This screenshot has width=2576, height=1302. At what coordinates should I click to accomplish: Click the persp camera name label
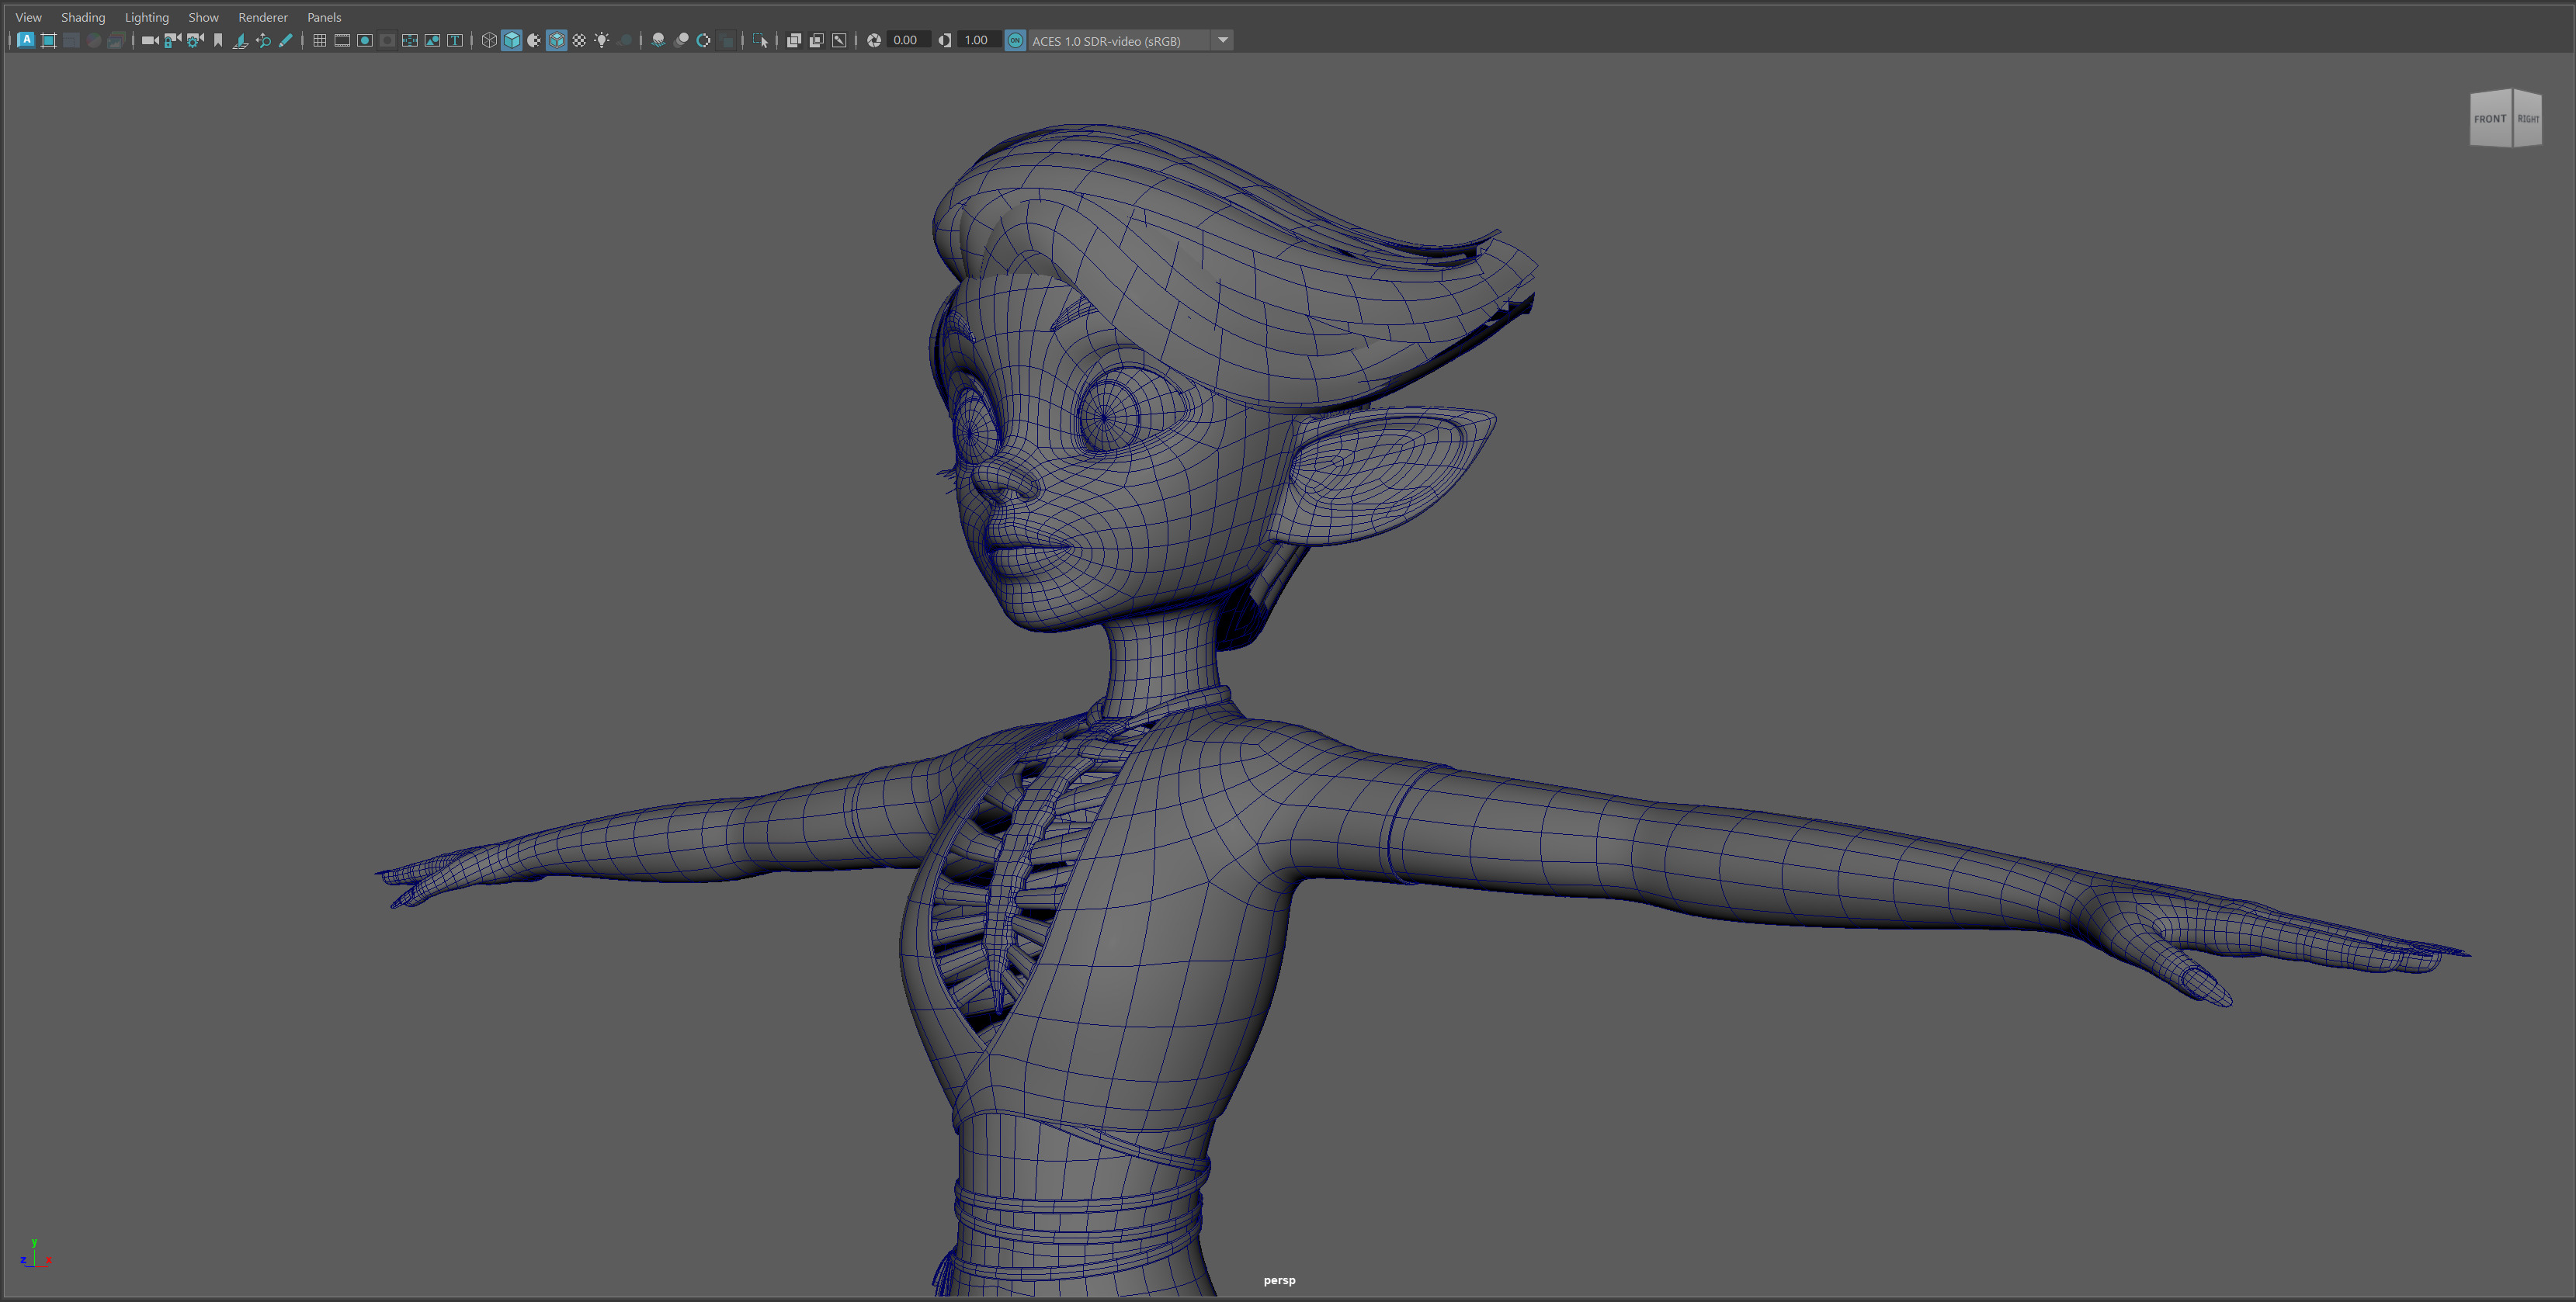click(1279, 1280)
